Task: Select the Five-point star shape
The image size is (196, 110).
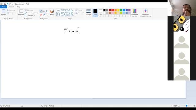Action: (62, 15)
